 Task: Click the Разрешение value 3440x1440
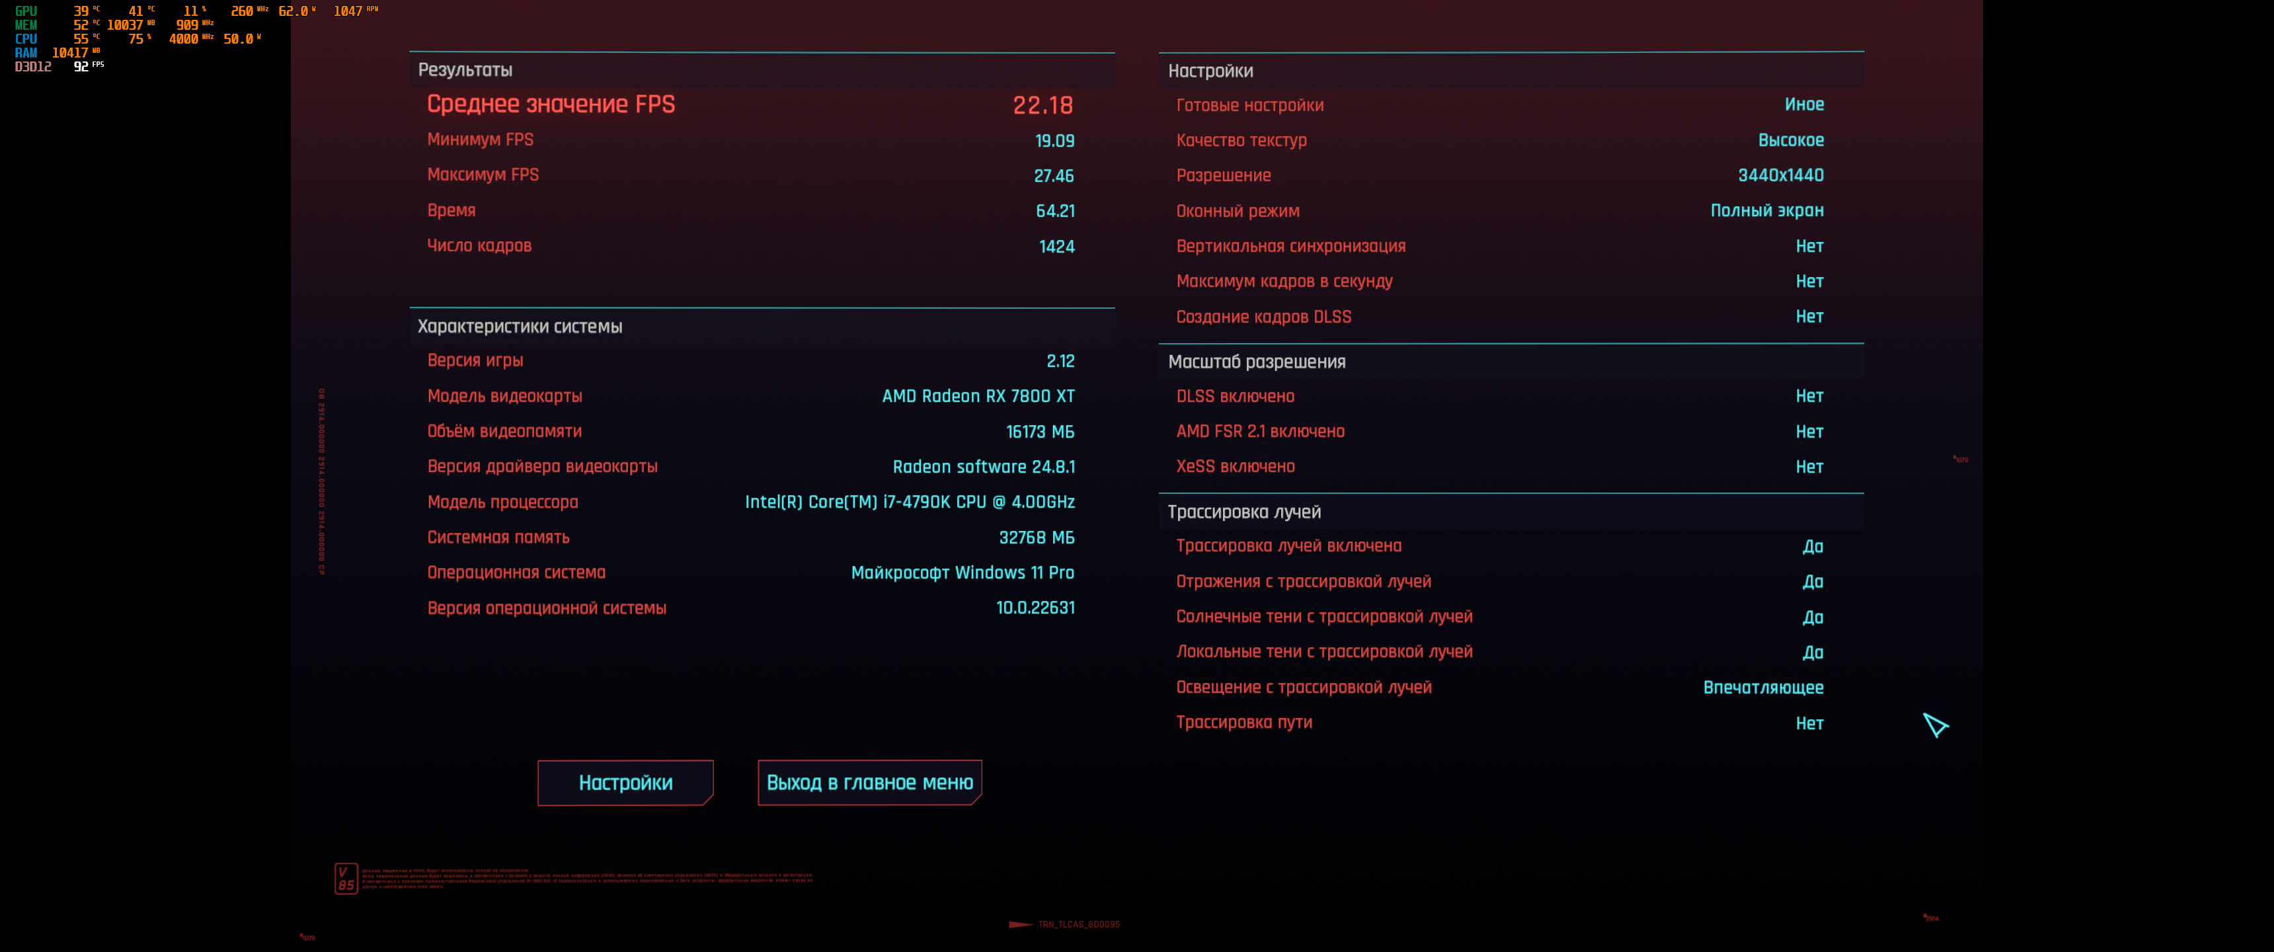pos(1780,175)
